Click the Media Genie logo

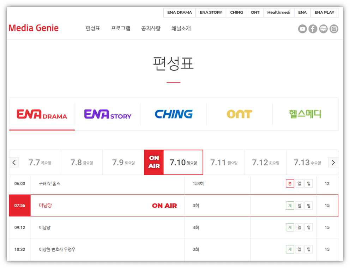[34, 28]
